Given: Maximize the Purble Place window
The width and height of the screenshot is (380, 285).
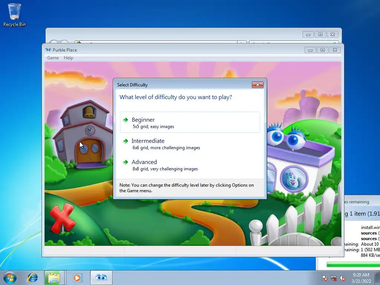Looking at the screenshot, I should point(322,50).
